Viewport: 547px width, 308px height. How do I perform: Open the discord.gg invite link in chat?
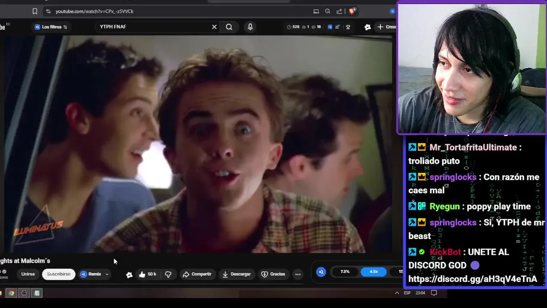point(472,279)
